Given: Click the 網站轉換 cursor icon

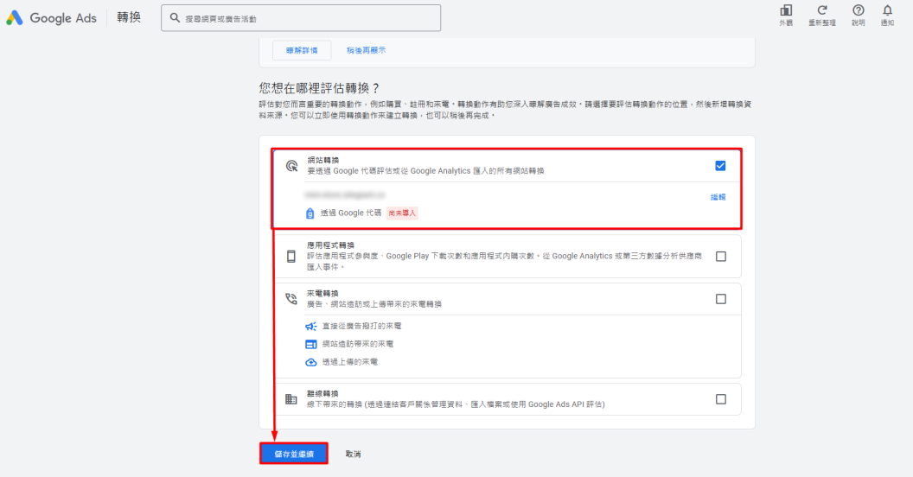Looking at the screenshot, I should point(291,165).
